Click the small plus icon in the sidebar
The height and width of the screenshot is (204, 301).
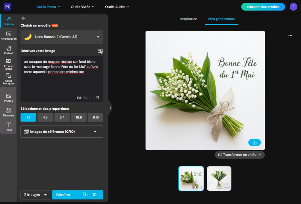tap(2, 89)
